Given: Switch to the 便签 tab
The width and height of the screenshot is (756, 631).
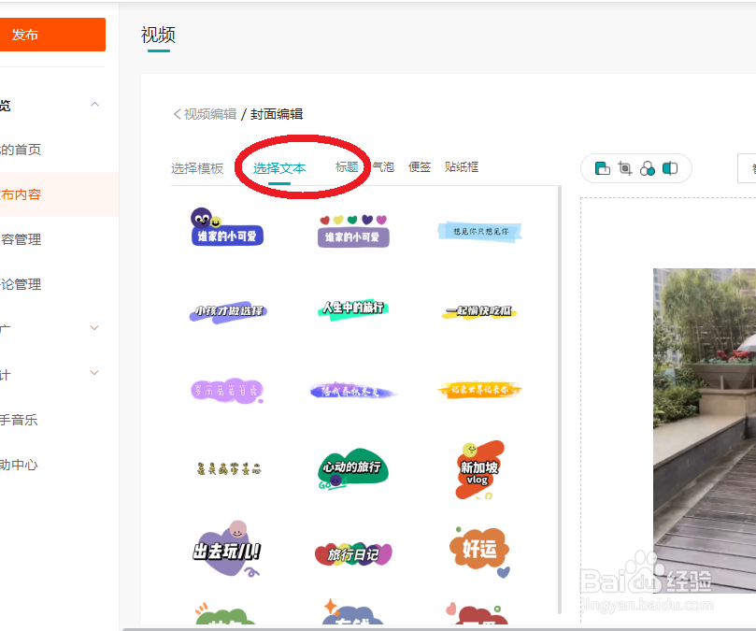Looking at the screenshot, I should click(419, 165).
